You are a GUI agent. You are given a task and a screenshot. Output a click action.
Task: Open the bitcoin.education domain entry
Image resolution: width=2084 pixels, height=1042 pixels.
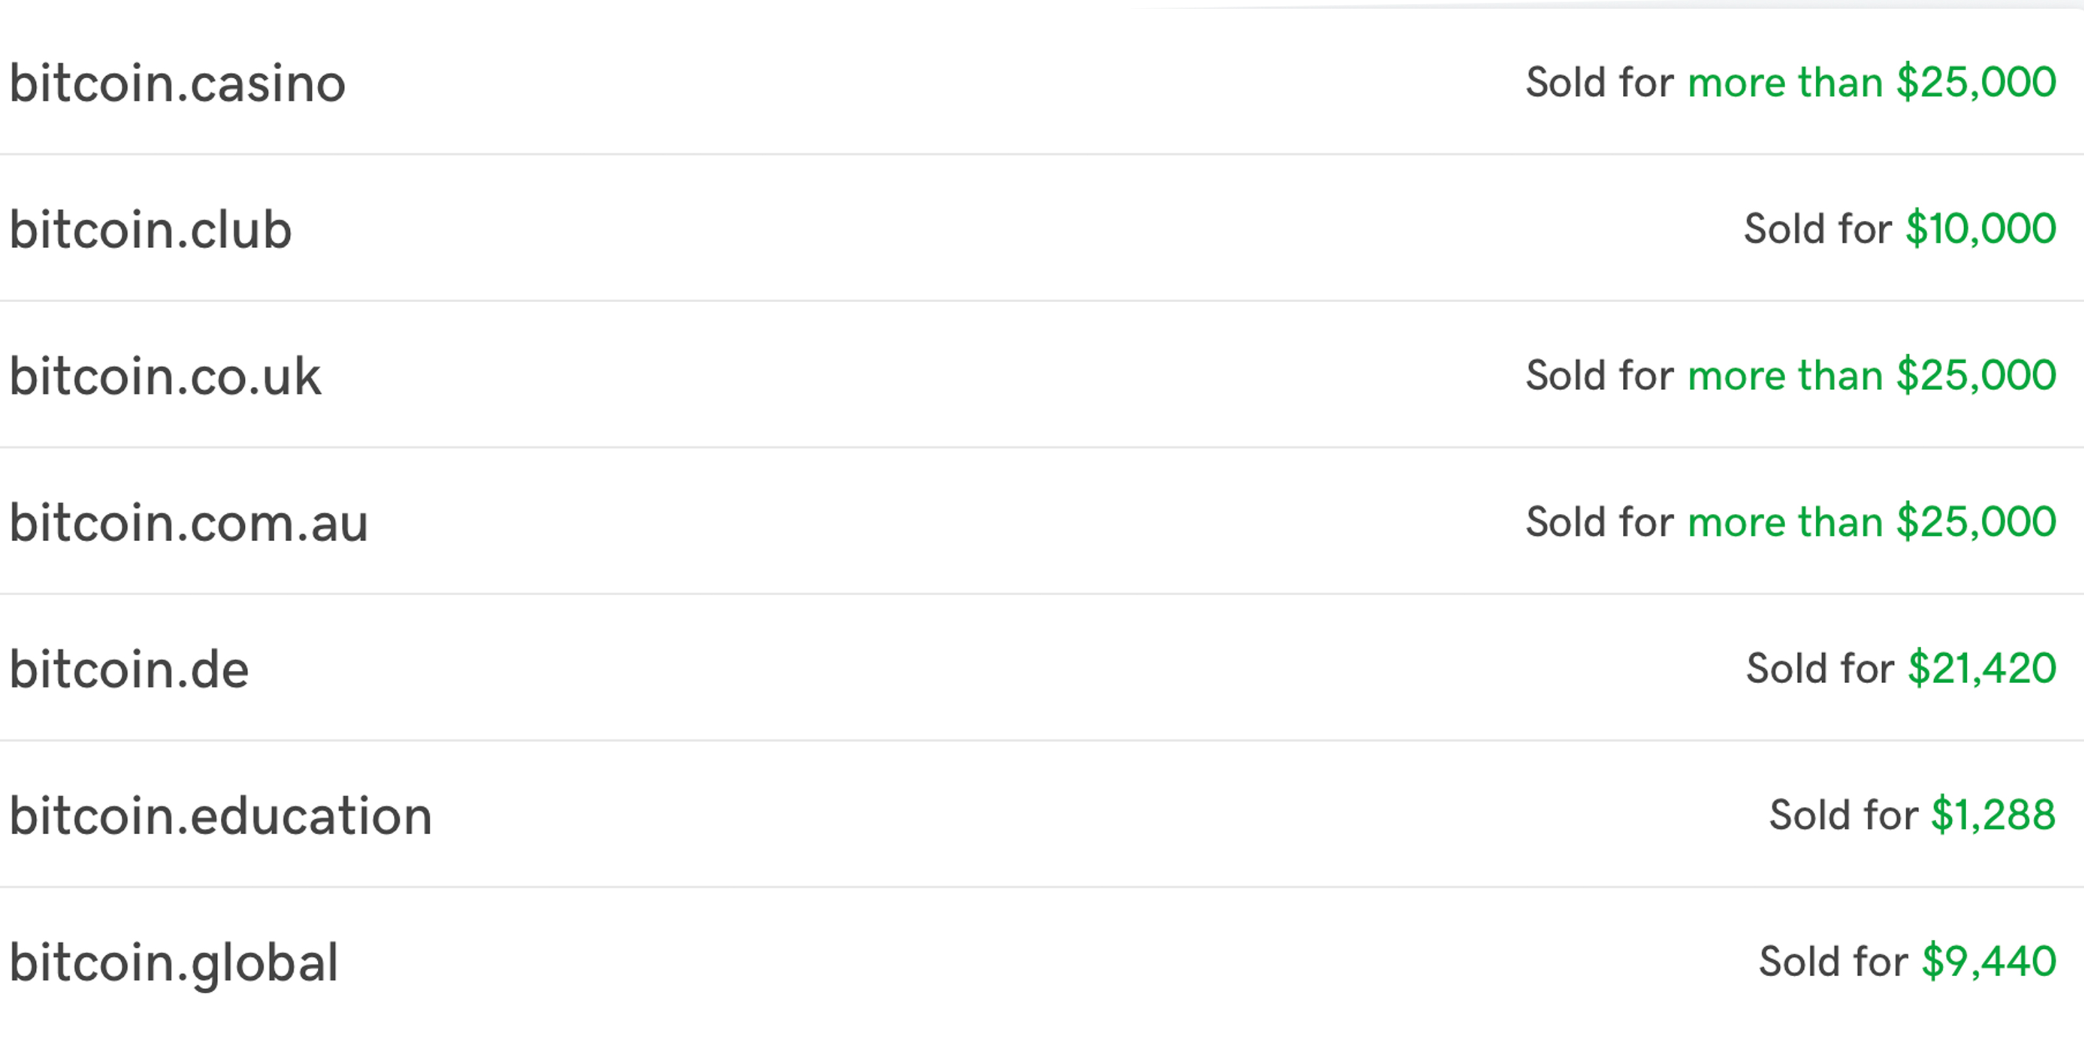221,816
